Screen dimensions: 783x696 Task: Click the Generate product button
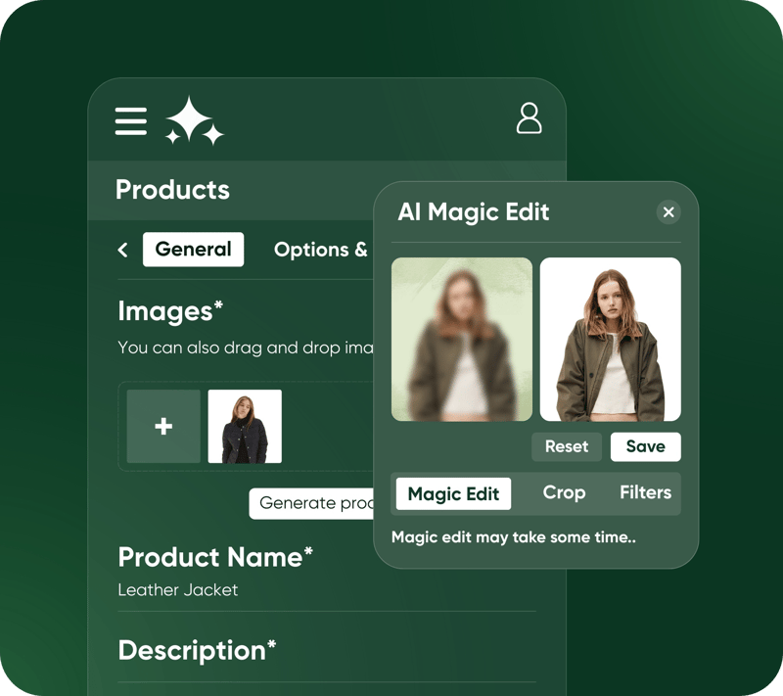[x=311, y=503]
